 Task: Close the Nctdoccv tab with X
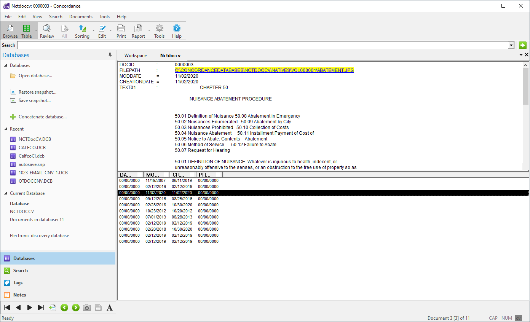coord(527,55)
